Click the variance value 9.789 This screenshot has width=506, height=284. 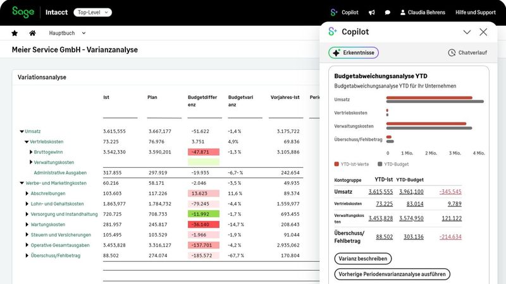(x=454, y=204)
